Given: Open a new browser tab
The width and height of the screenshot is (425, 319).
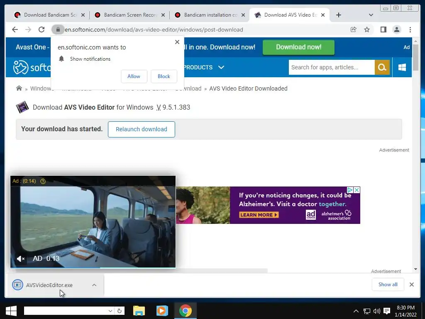Looking at the screenshot, I should click(x=339, y=15).
